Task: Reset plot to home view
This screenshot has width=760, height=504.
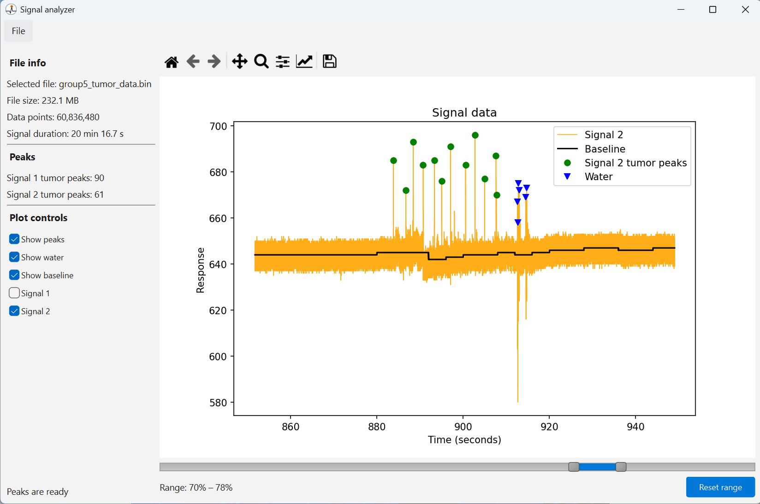Action: click(x=171, y=61)
